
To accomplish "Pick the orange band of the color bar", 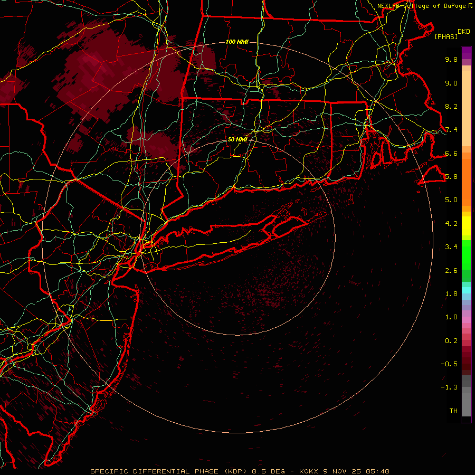I will [x=466, y=183].
